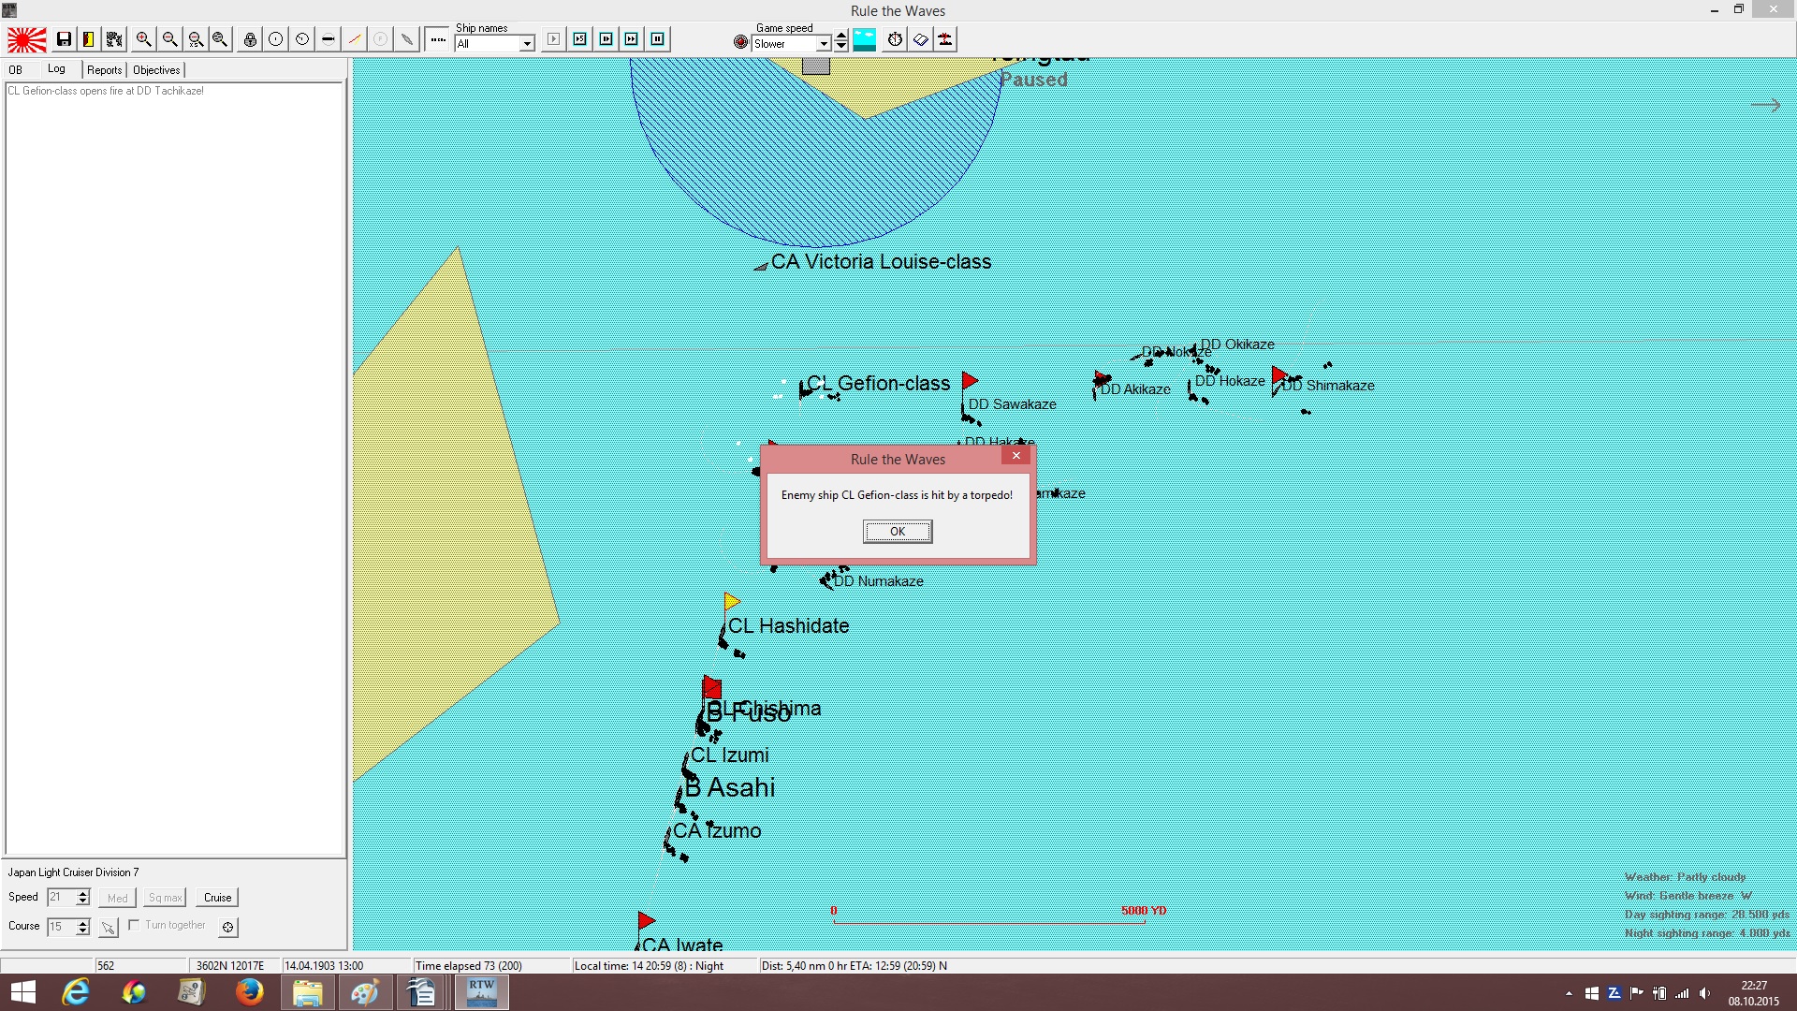Switch to the Log tab
Image resolution: width=1797 pixels, height=1011 pixels.
point(56,69)
